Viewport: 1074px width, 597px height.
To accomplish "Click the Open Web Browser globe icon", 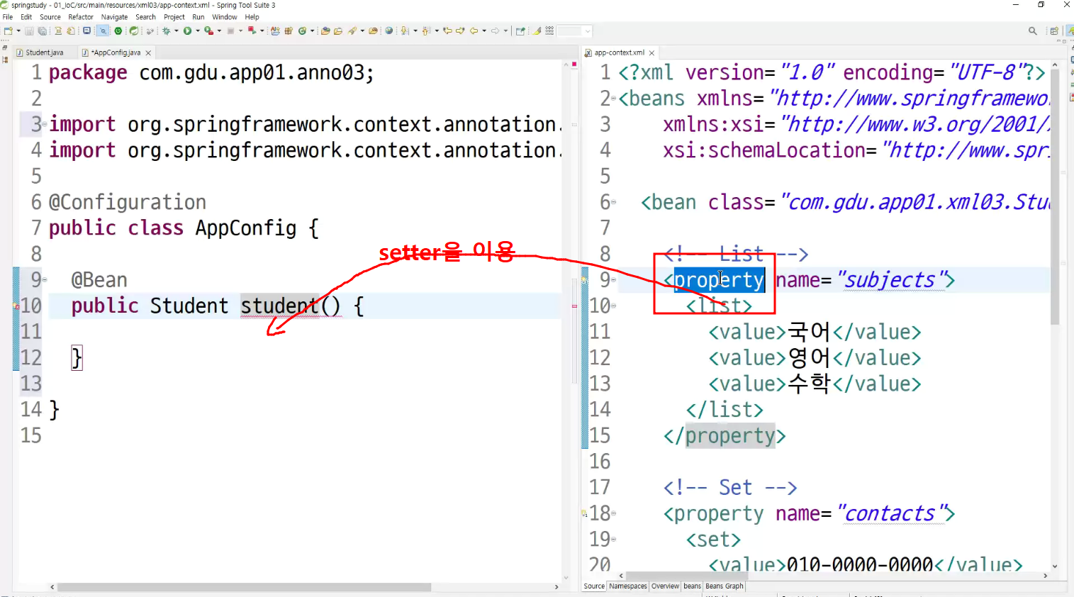I will pyautogui.click(x=389, y=30).
